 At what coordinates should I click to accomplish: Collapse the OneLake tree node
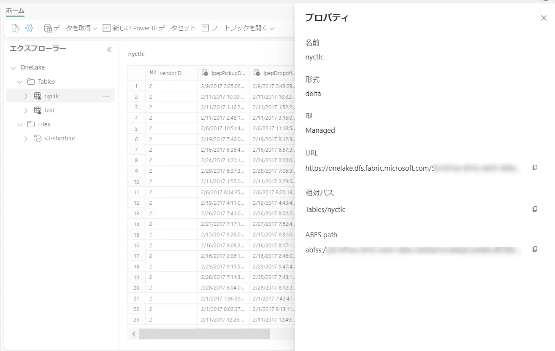click(14, 68)
